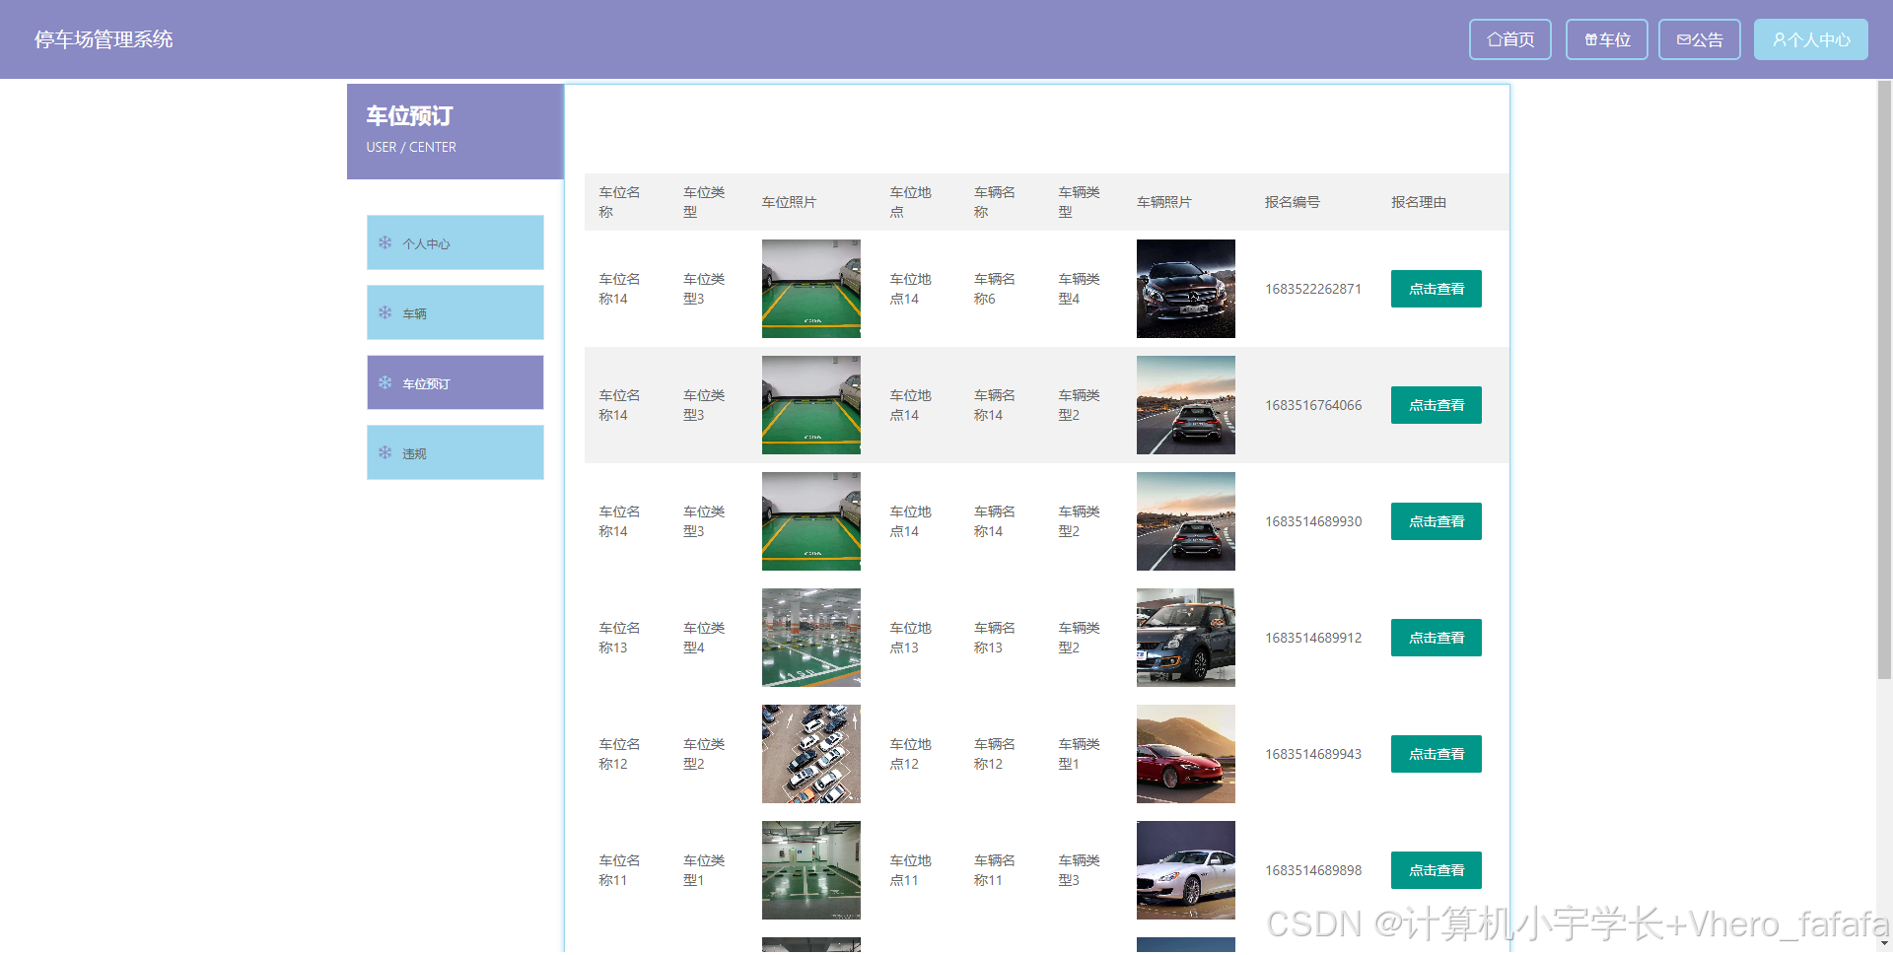Screen dimensions: 1893x955
Task: Click 点击查看 for record 1683522262871
Action: pos(1436,289)
